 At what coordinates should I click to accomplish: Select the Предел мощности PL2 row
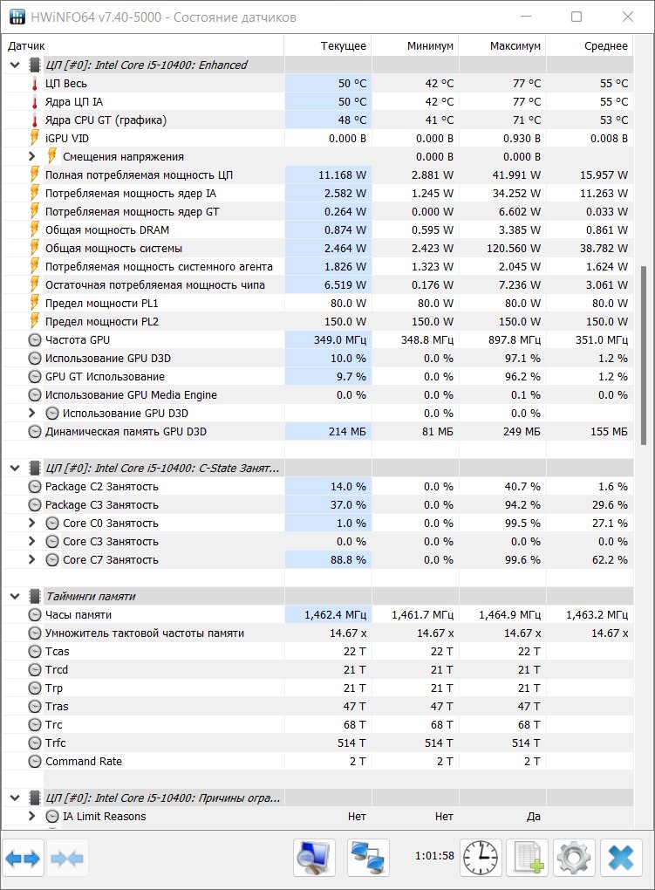[317, 321]
